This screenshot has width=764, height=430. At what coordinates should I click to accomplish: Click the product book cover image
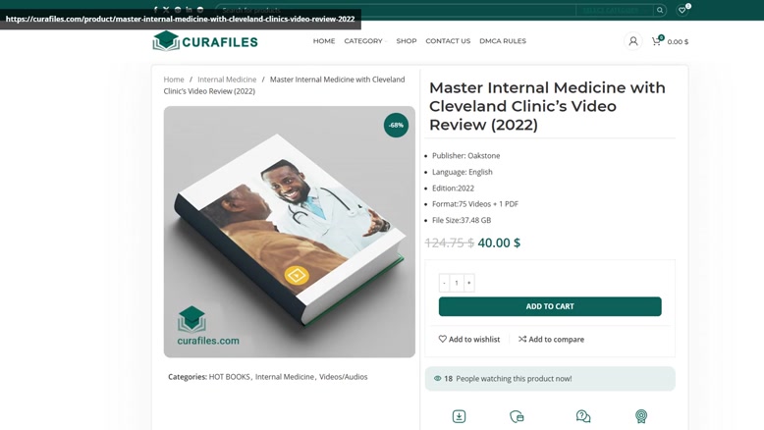tap(290, 232)
